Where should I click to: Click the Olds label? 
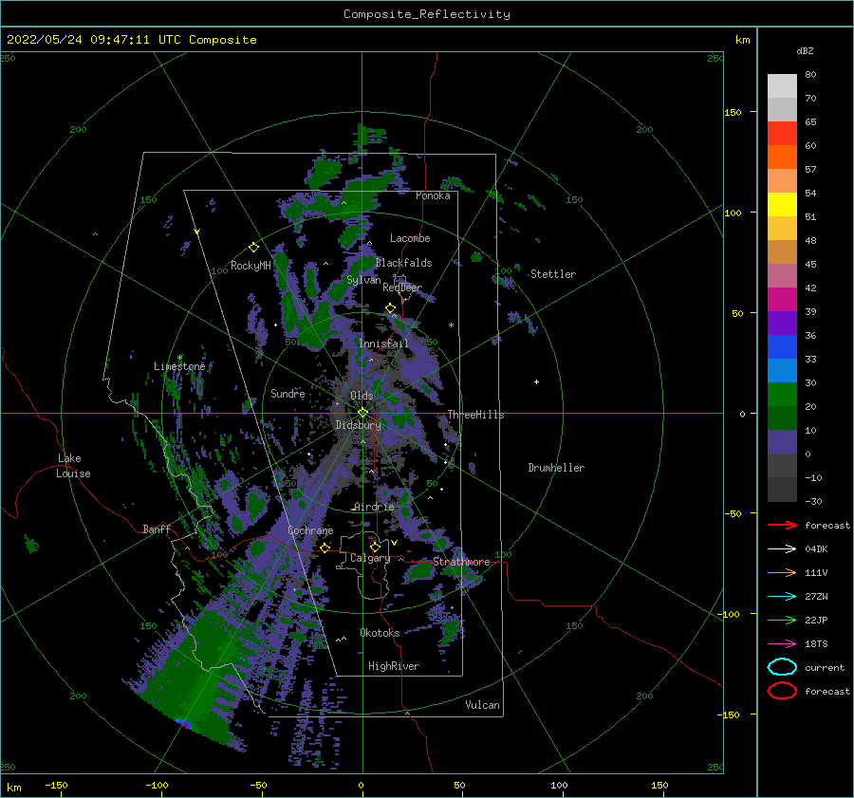pos(362,396)
